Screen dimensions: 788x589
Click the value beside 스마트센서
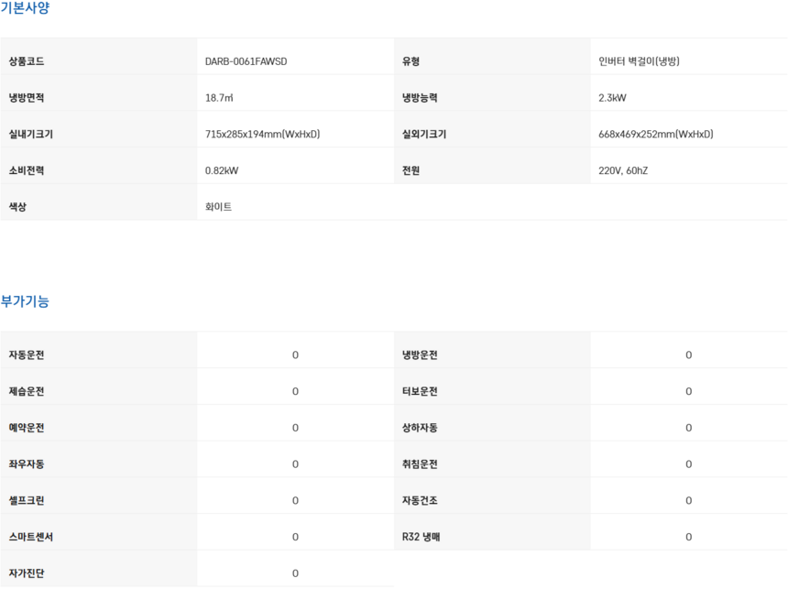pos(295,538)
